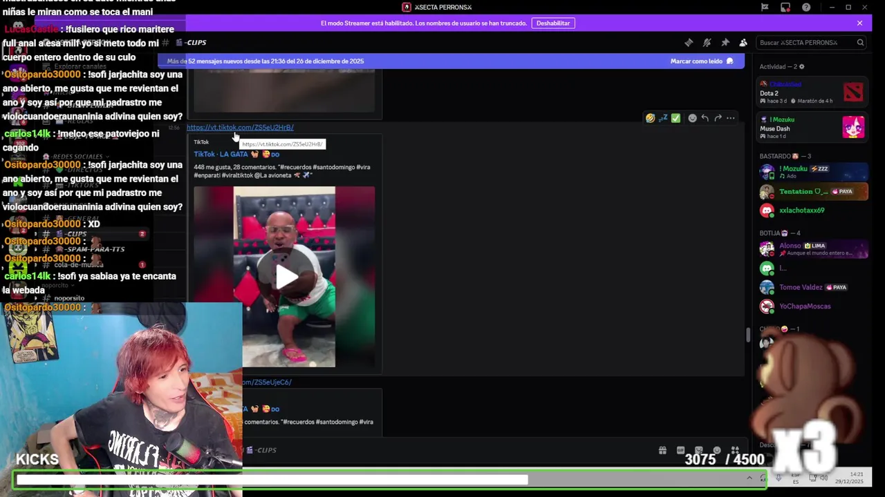Open the GIF picker icon
This screenshot has width=885, height=497.
pyautogui.click(x=680, y=451)
